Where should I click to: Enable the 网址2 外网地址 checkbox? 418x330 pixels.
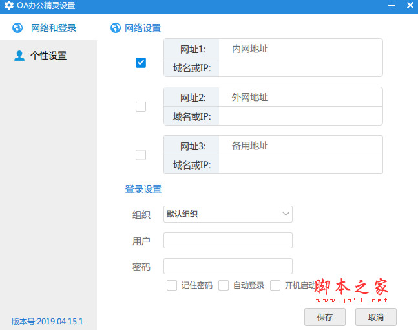(141, 107)
